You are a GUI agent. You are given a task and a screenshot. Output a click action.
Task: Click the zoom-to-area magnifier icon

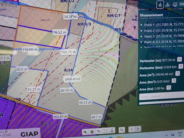tap(85, 131)
